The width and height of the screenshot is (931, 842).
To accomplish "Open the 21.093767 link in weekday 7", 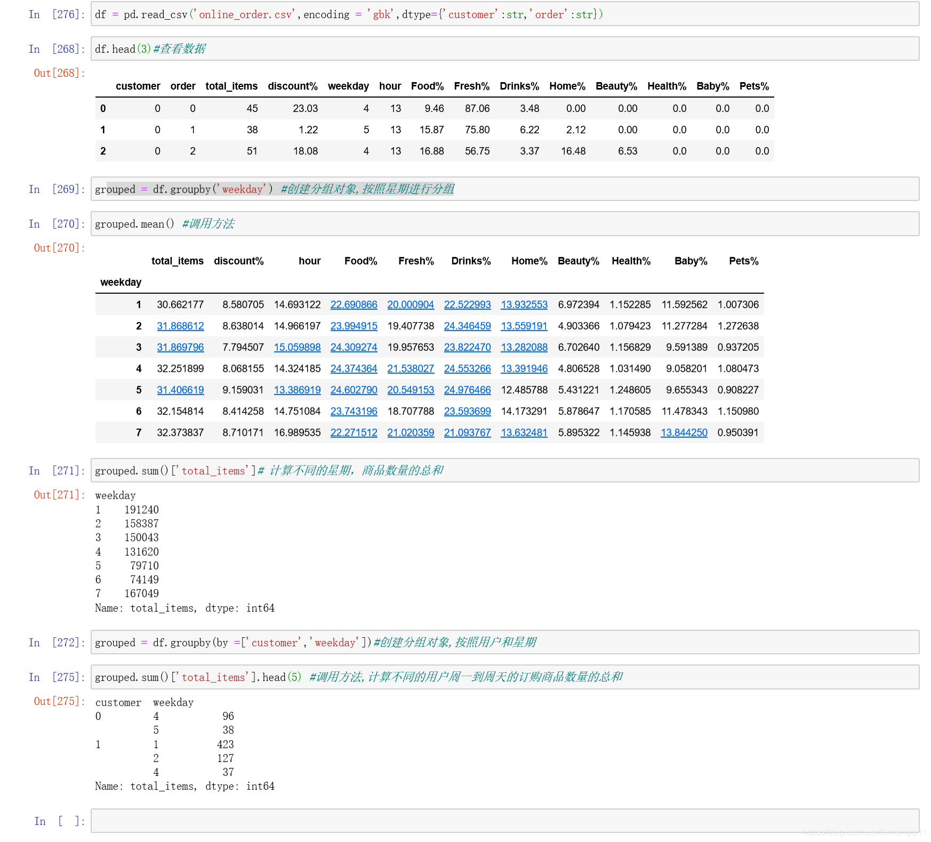I will (x=467, y=432).
